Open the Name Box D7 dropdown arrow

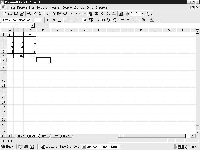click(33, 26)
